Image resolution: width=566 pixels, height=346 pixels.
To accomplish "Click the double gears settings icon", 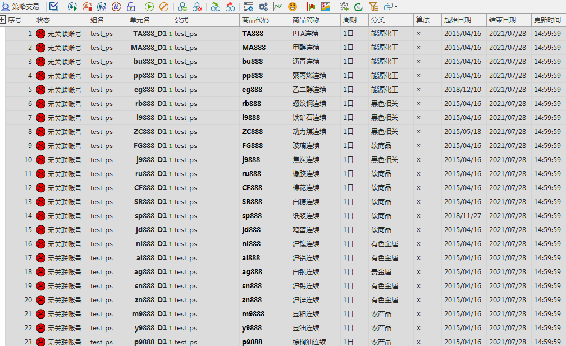I will [263, 7].
